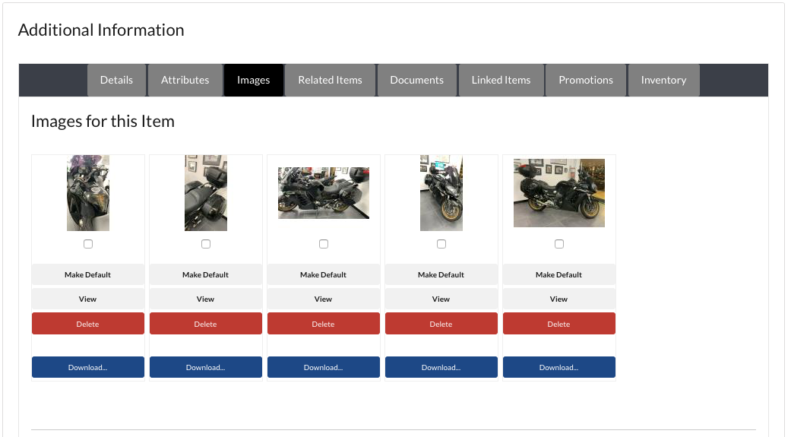The height and width of the screenshot is (437, 791).
Task: Delete the third image
Action: (x=324, y=324)
